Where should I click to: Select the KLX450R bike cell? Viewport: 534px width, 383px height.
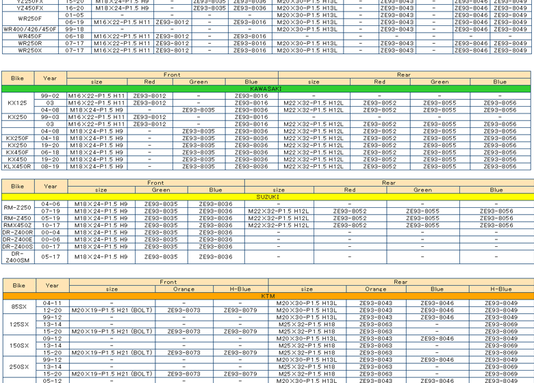pos(18,167)
